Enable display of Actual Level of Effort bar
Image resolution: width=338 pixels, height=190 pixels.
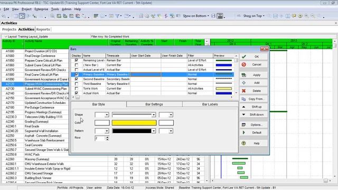tap(76, 70)
